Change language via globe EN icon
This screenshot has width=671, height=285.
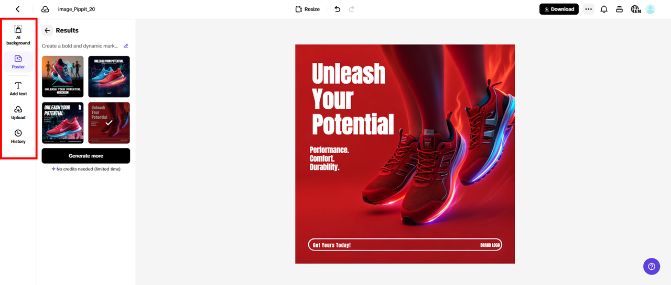click(635, 9)
